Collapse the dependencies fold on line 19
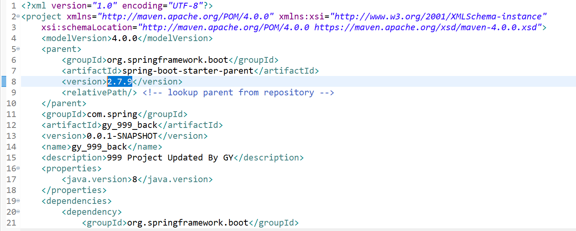 coord(18,201)
